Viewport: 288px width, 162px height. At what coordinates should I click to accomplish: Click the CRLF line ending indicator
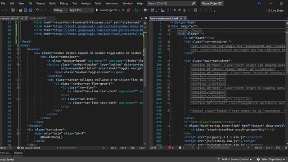(x=142, y=148)
